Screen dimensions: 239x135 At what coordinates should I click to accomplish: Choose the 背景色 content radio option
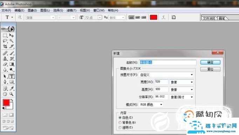coord(120,122)
